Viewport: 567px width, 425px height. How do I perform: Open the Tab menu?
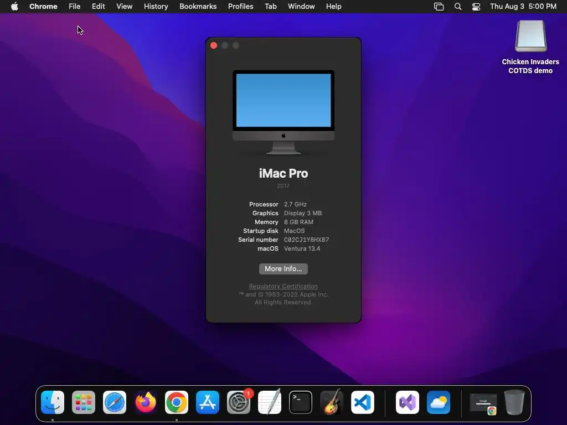270,6
